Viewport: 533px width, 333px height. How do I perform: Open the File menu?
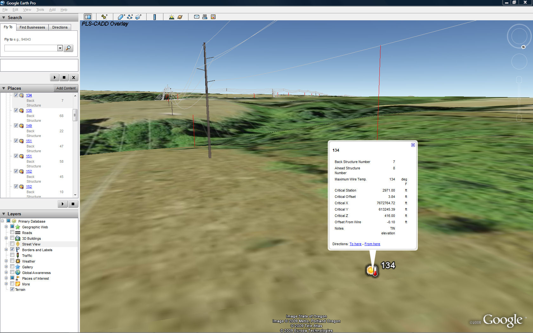pyautogui.click(x=5, y=10)
